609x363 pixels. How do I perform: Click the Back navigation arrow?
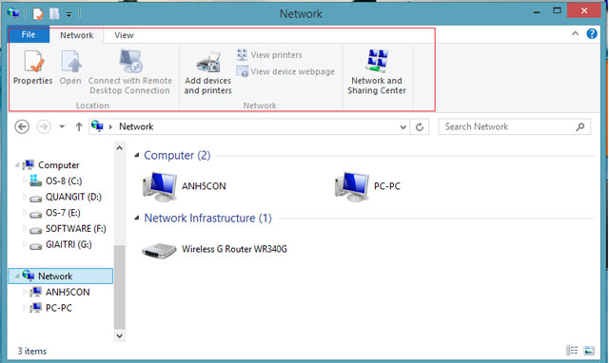pyautogui.click(x=22, y=126)
